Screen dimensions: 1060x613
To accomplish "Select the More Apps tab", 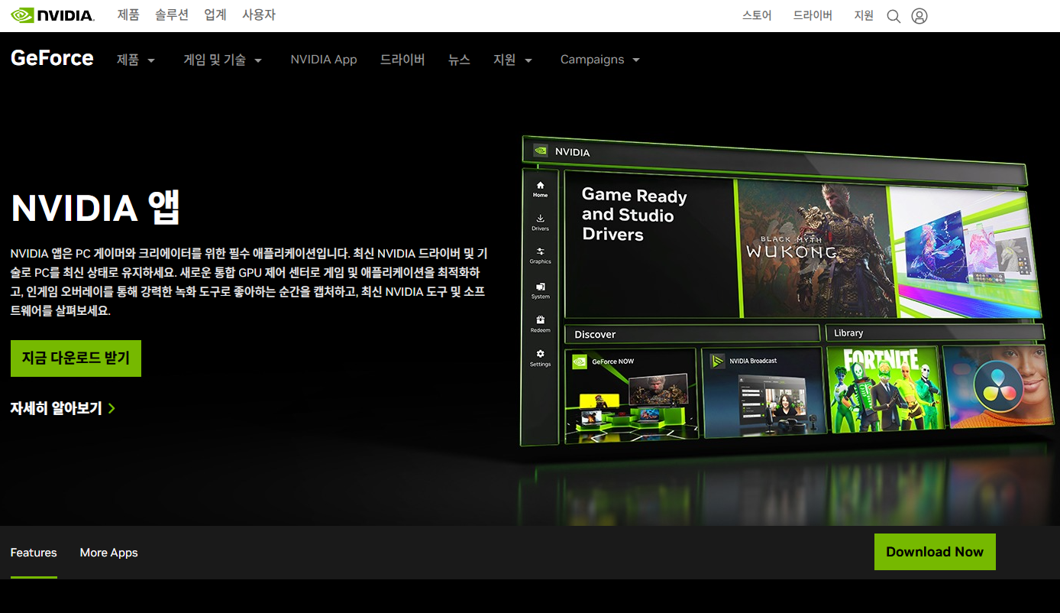I will [108, 553].
